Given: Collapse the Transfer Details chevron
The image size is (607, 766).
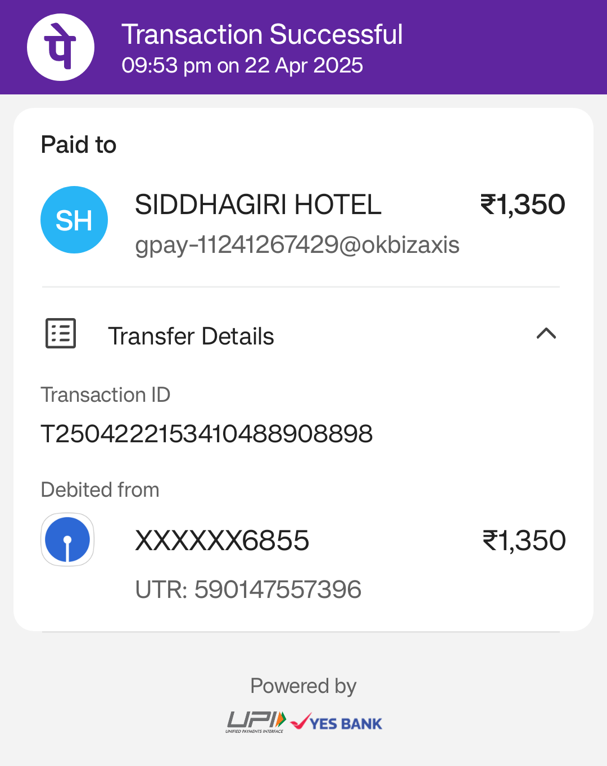Looking at the screenshot, I should pos(546,334).
